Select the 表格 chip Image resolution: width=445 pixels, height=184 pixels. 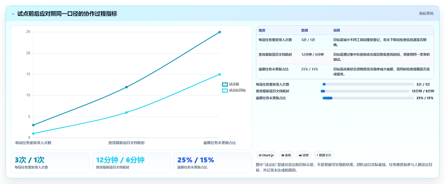(286, 155)
